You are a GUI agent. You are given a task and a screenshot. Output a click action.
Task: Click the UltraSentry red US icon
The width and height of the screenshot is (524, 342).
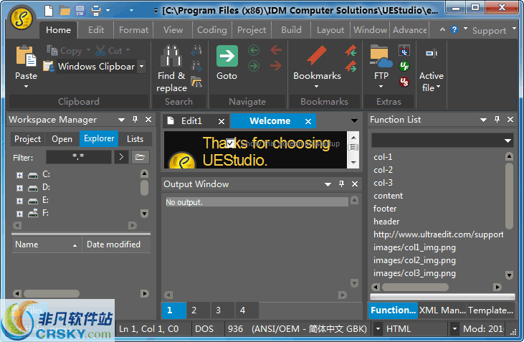(x=404, y=81)
